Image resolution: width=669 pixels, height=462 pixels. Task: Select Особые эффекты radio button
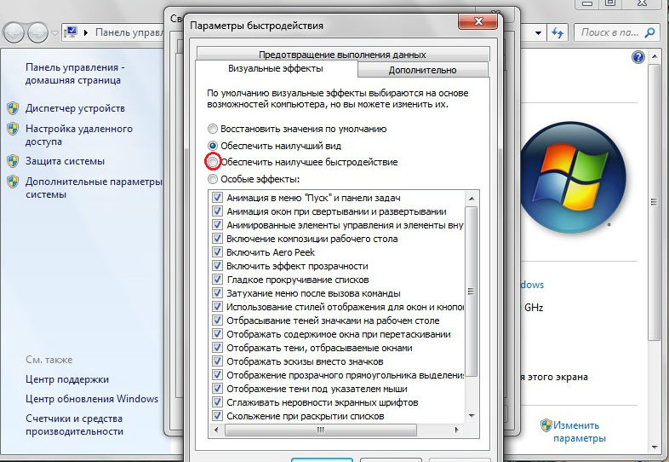[x=213, y=179]
